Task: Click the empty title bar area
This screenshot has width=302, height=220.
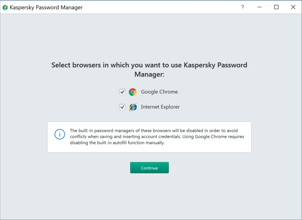Action: pyautogui.click(x=160, y=7)
